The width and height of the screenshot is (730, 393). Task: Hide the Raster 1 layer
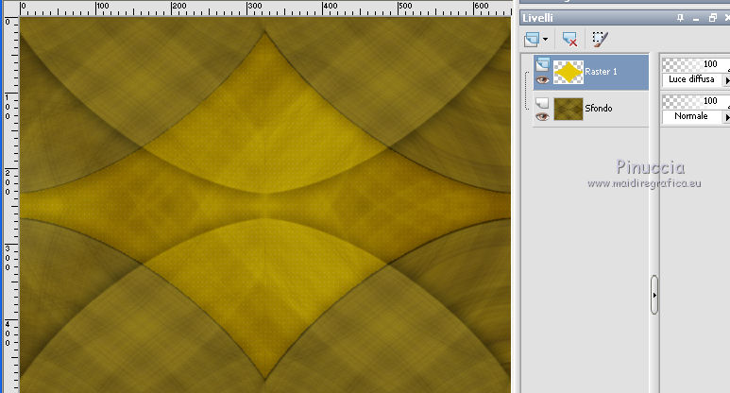coord(542,80)
